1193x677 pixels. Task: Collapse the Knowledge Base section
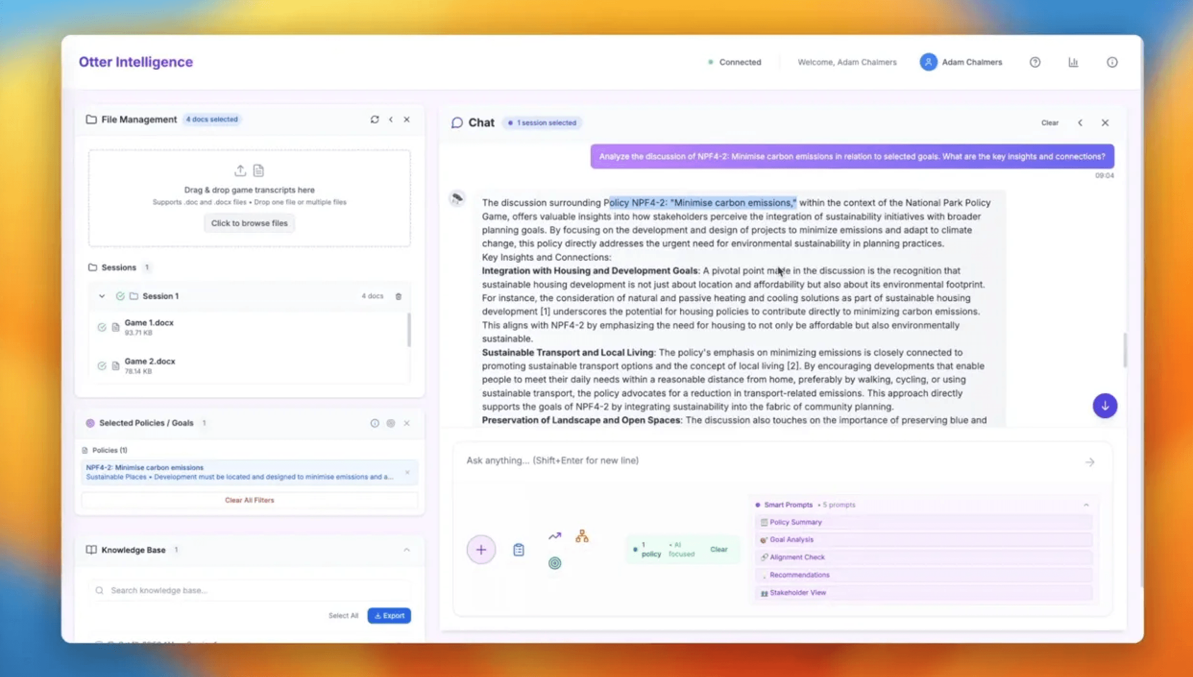(x=407, y=550)
